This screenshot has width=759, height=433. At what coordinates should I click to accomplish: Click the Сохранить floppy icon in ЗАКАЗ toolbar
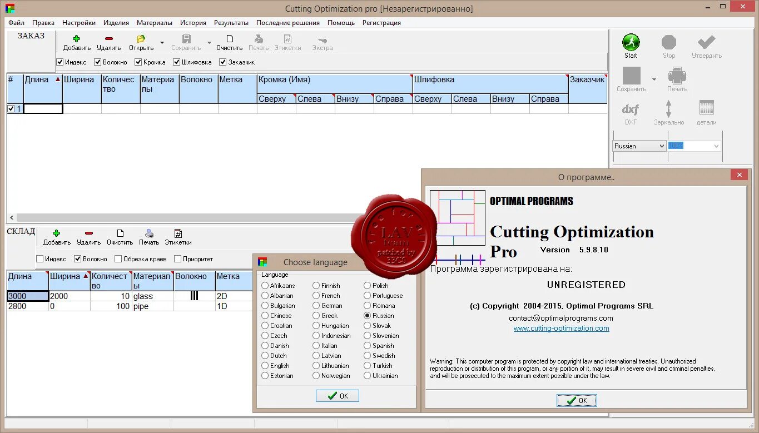186,39
